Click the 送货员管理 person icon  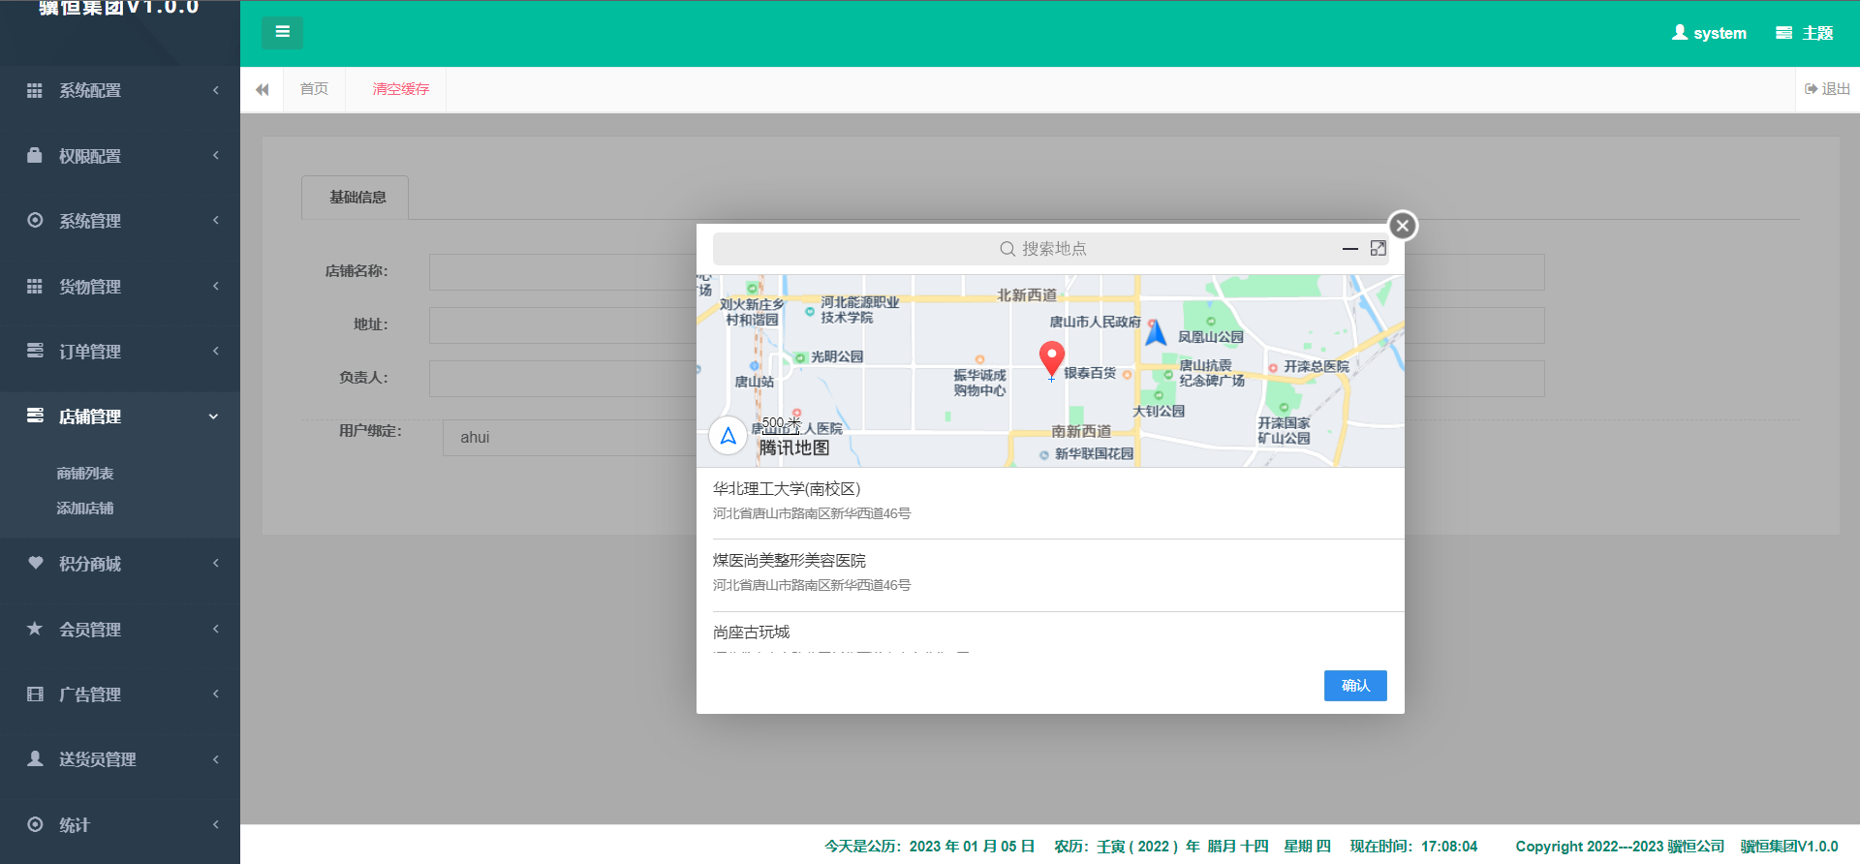tap(35, 758)
